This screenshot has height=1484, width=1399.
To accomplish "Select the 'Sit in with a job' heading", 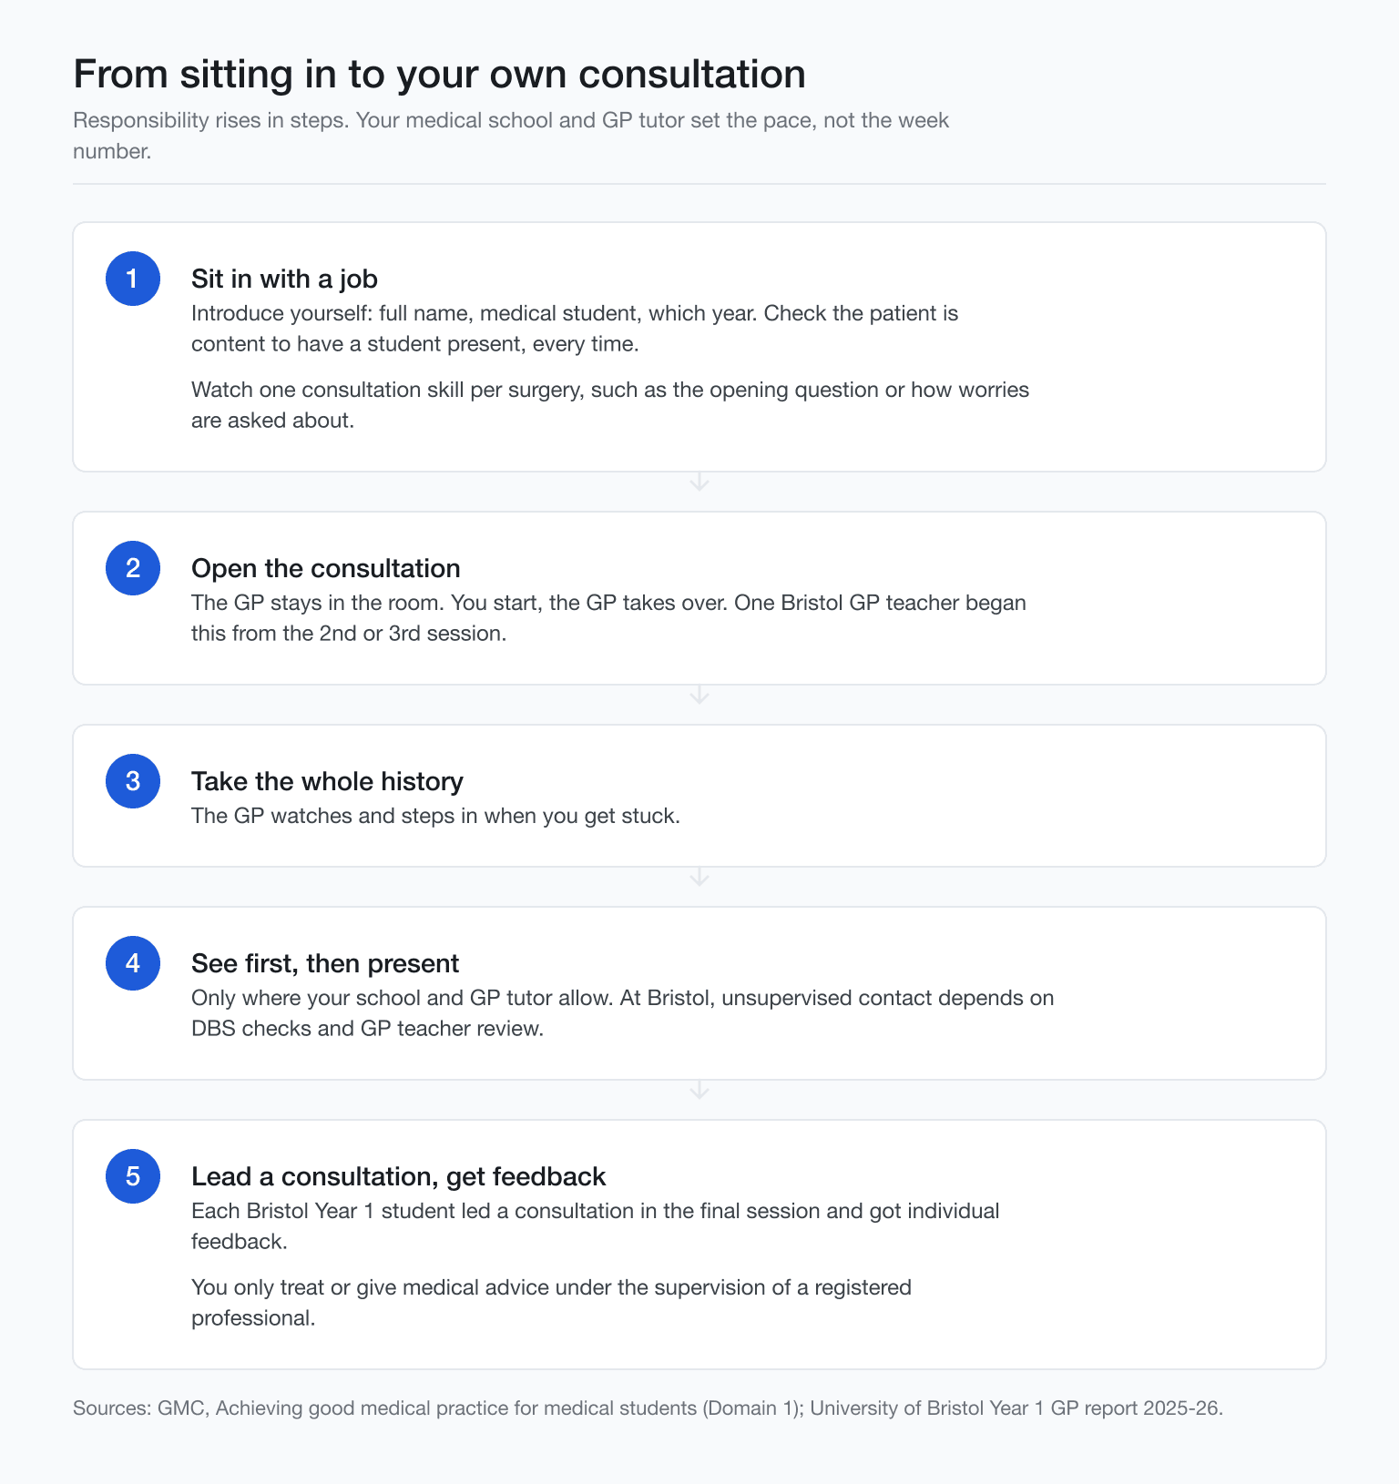I will point(284,279).
